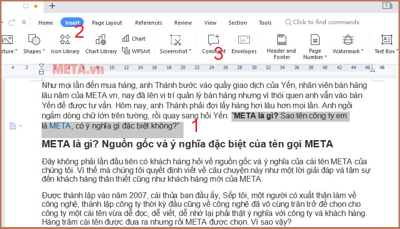Click the paragraph layout icon in margin
The image size is (400, 229).
(13, 126)
